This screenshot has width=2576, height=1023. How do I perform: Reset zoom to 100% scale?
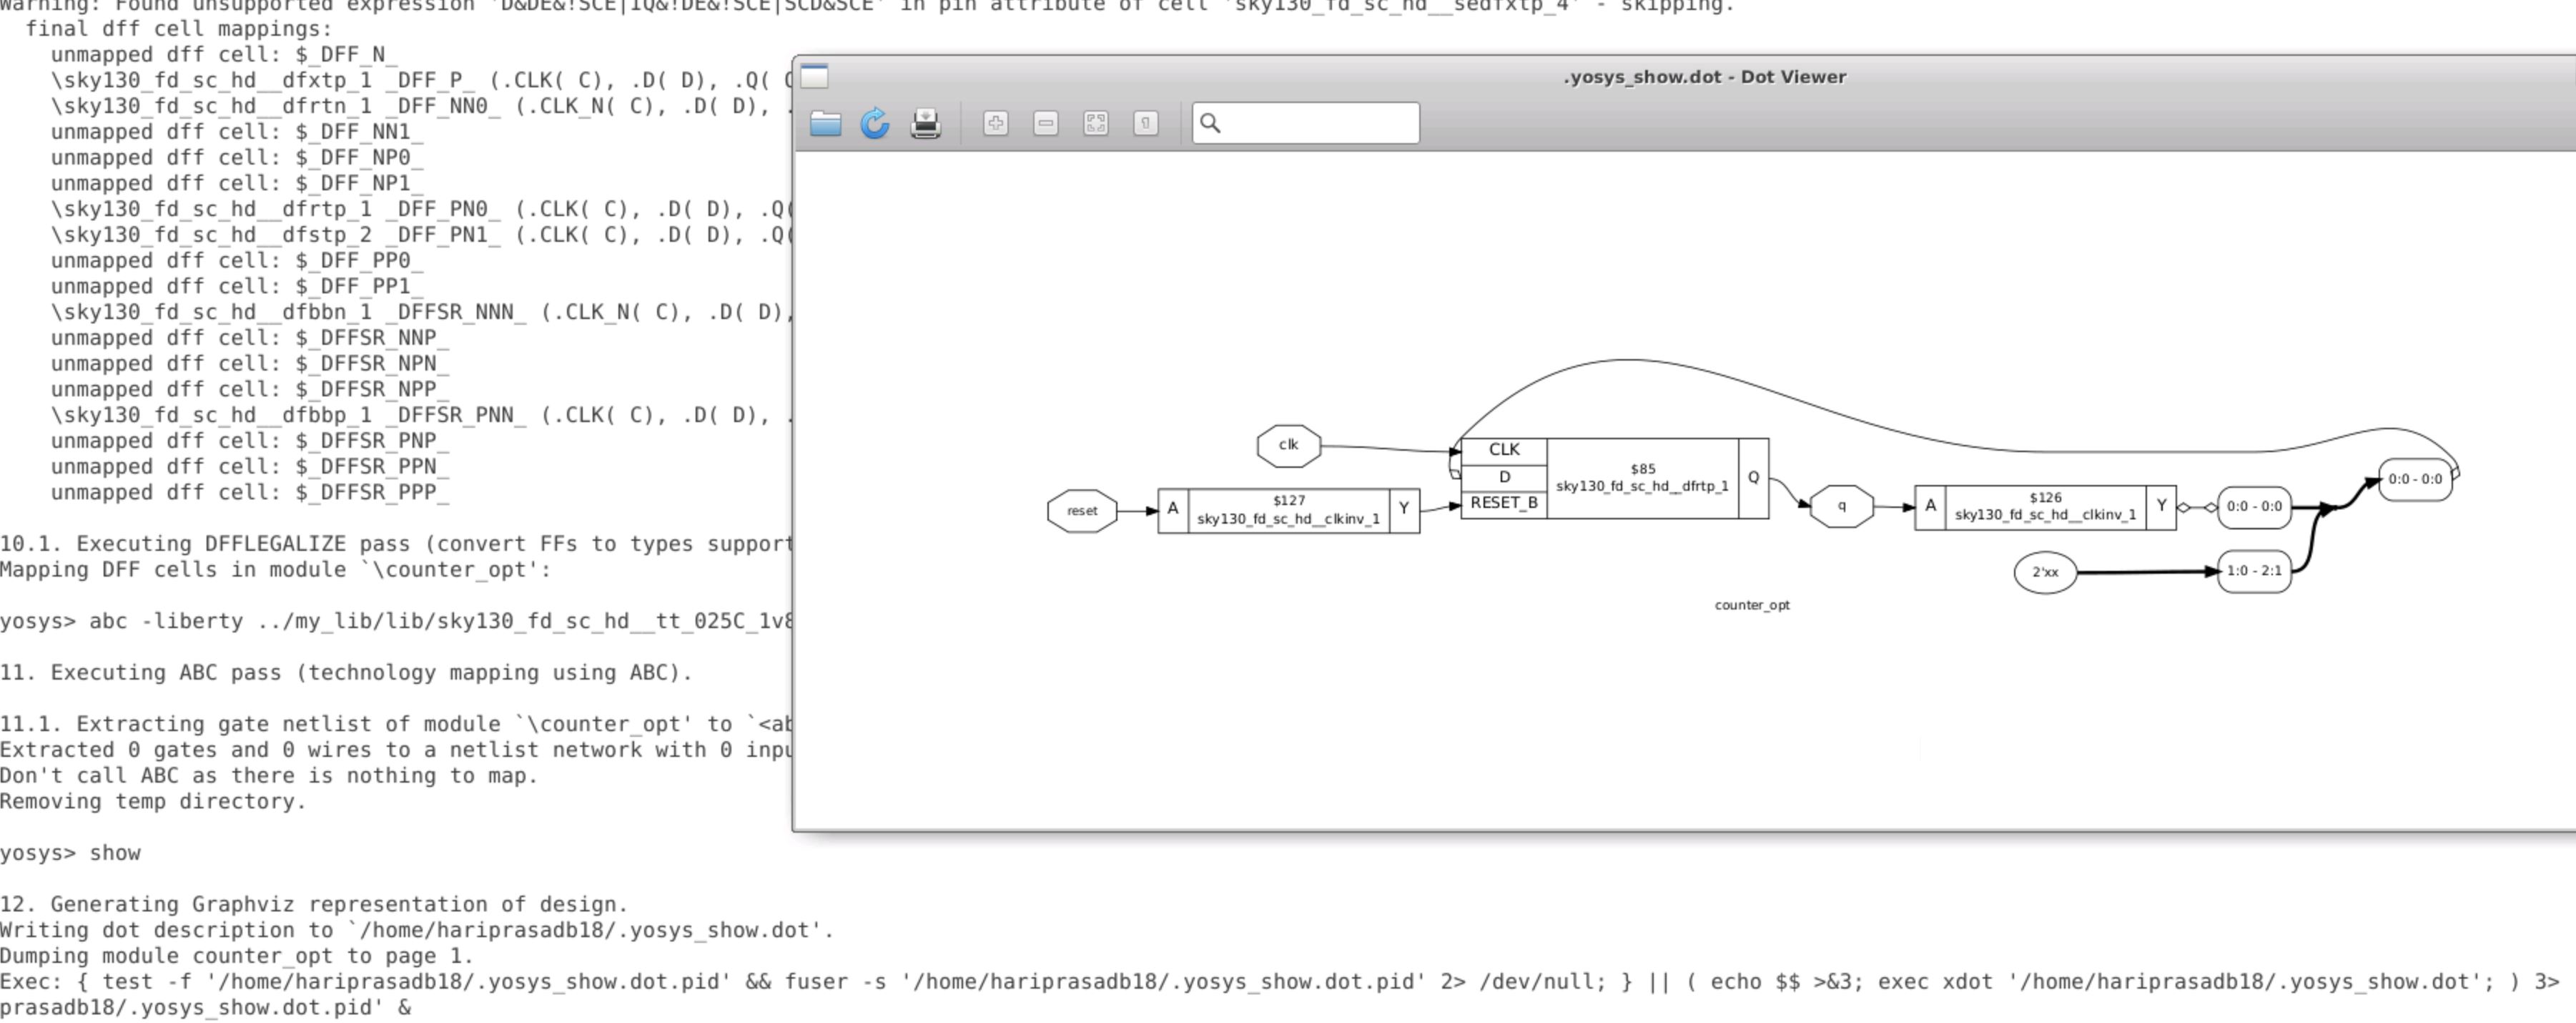click(1146, 122)
